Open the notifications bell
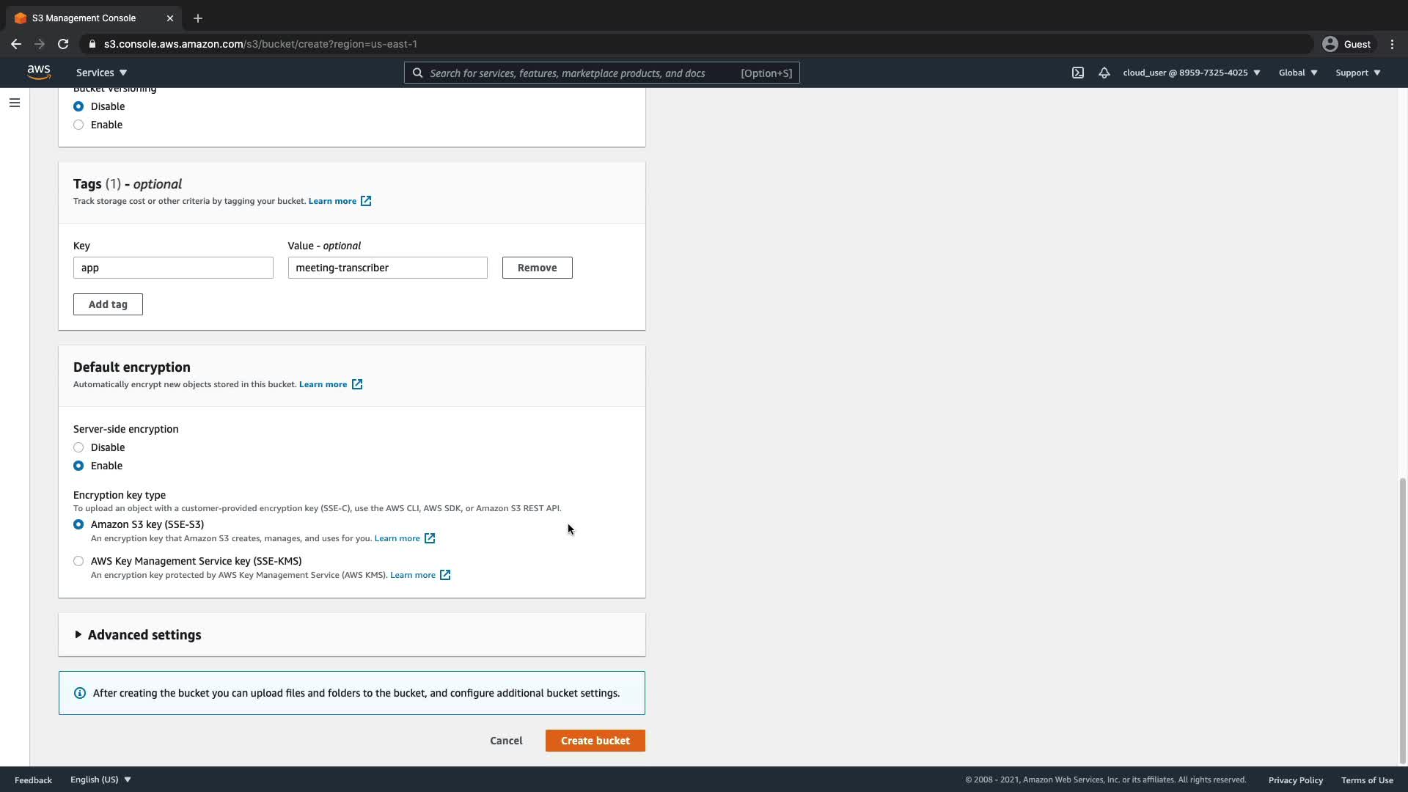This screenshot has width=1408, height=792. (1104, 73)
